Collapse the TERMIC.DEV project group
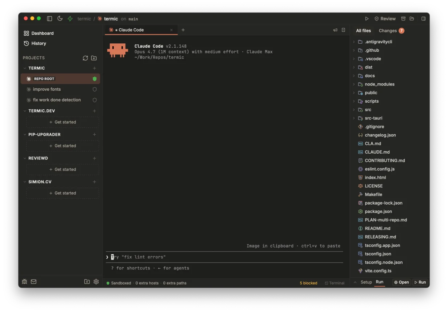This screenshot has width=448, height=312. [x=25, y=111]
